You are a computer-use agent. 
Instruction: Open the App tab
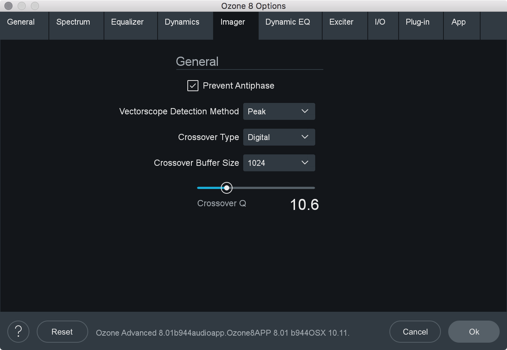(x=462, y=26)
